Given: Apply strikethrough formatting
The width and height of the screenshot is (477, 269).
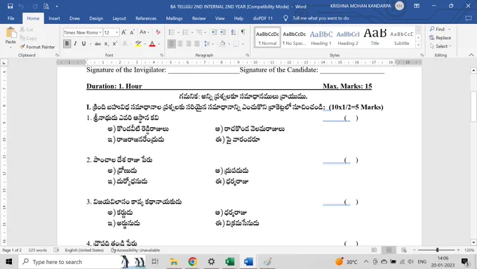Looking at the screenshot, I should pyautogui.click(x=98, y=44).
